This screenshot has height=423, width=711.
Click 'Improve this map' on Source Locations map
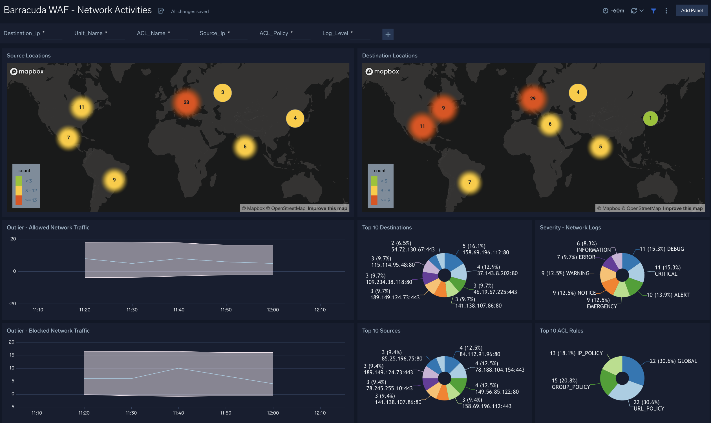coord(327,208)
